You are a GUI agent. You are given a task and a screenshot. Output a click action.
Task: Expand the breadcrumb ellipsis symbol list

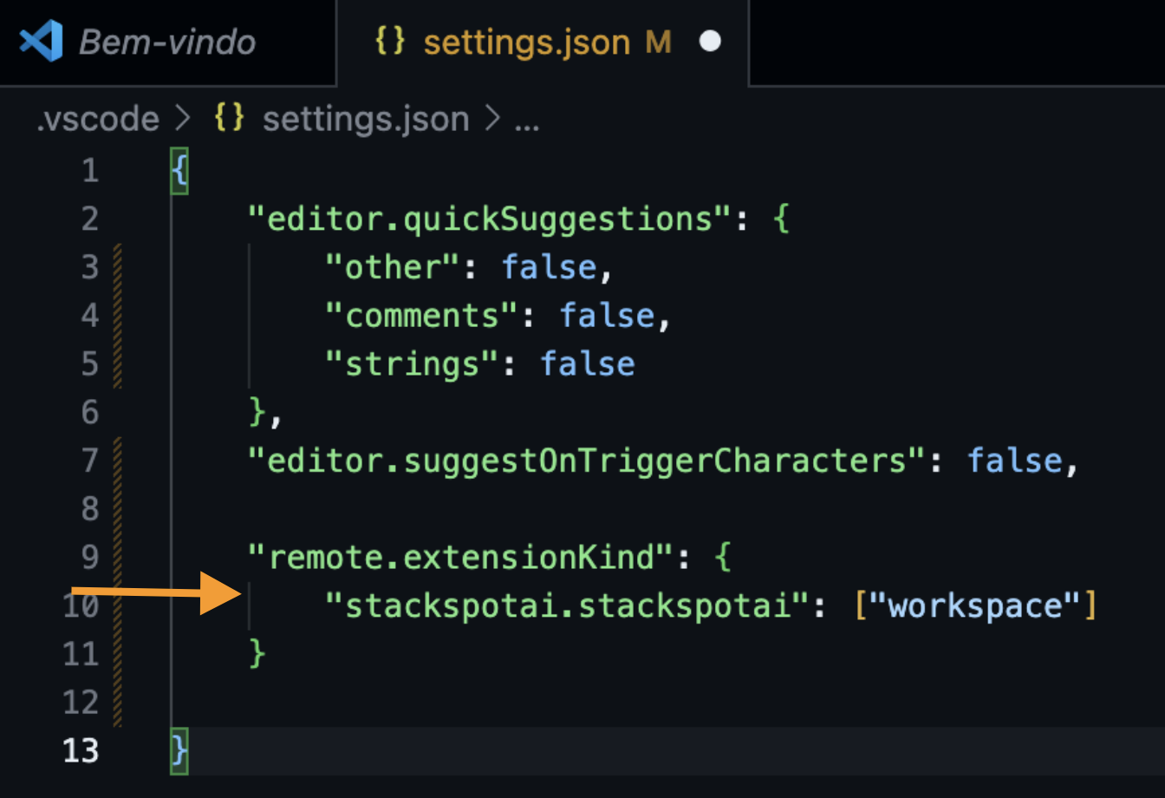tap(527, 121)
